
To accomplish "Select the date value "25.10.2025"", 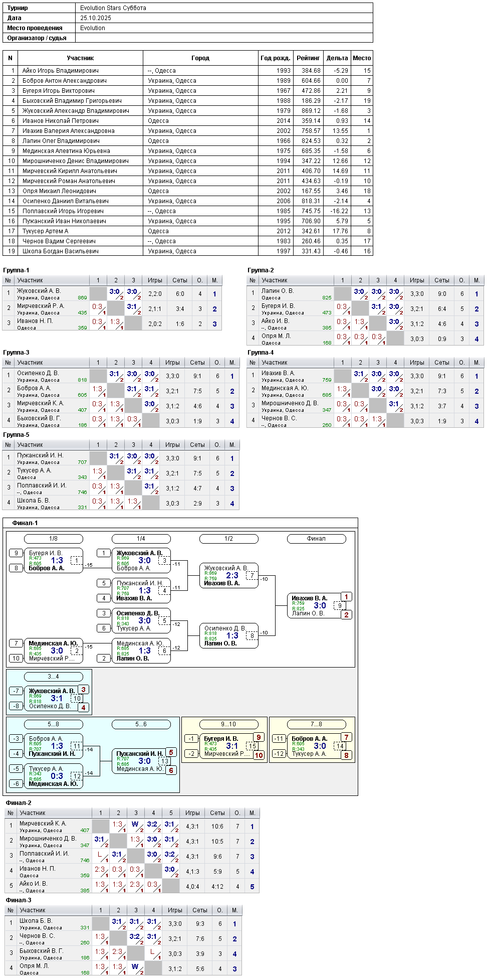I will click(96, 18).
